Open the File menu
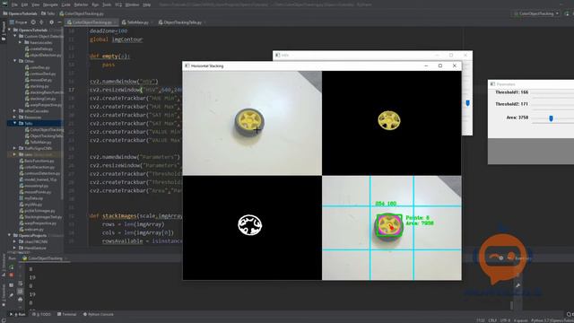The width and height of the screenshot is (574, 323). click(14, 4)
